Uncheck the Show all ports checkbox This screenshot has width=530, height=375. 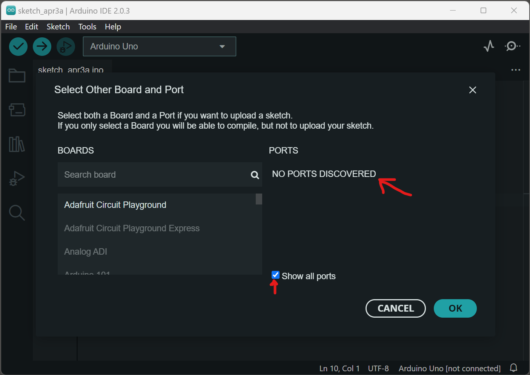275,275
